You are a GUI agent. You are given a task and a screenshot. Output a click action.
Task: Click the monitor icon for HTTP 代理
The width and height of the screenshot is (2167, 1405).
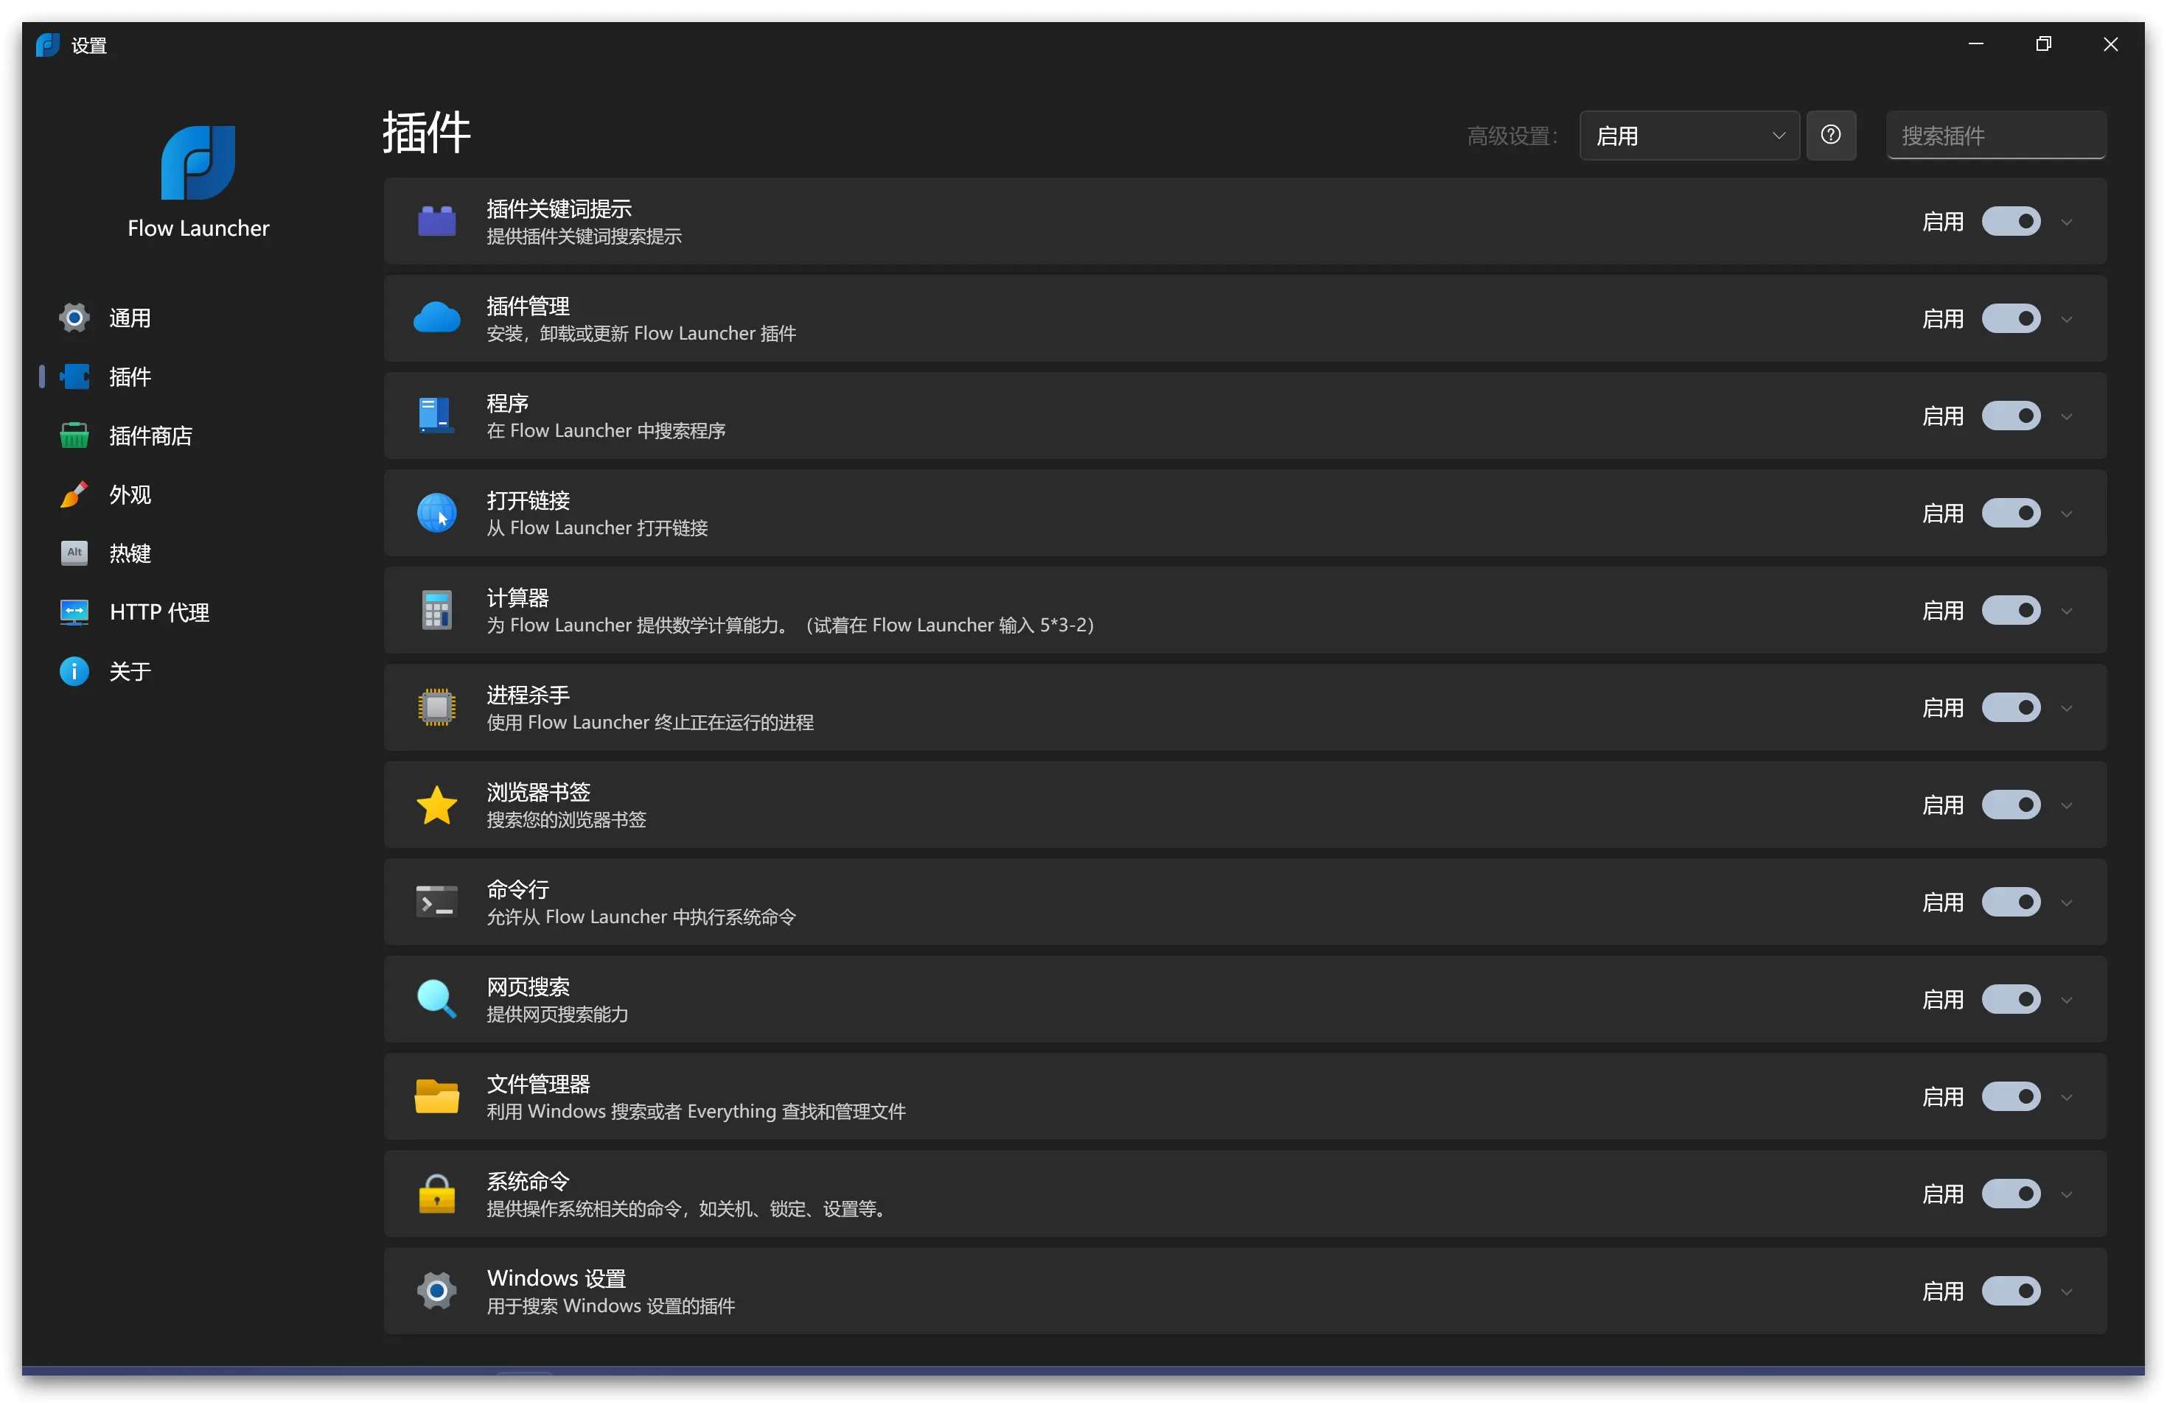pos(74,612)
